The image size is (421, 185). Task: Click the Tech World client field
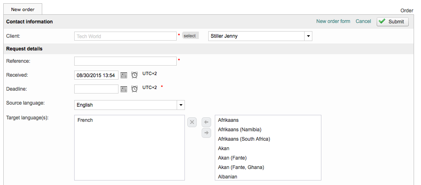click(125, 36)
